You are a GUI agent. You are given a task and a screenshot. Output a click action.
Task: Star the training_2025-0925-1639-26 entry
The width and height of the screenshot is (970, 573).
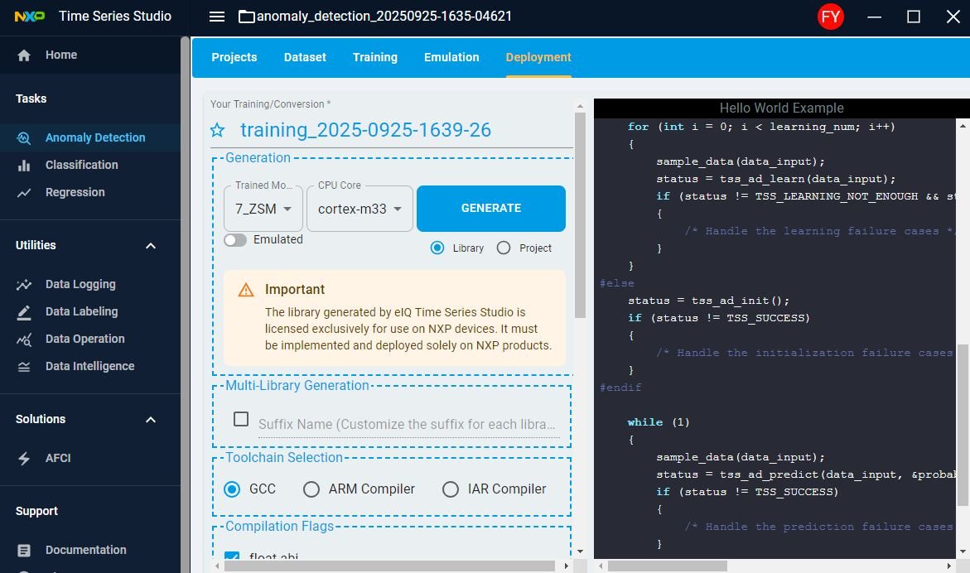click(217, 130)
